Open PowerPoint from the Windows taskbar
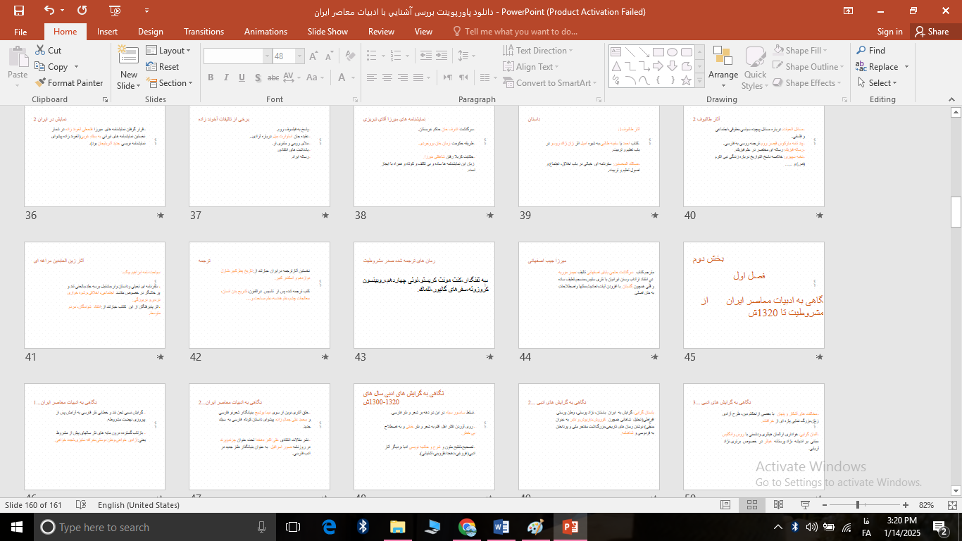The image size is (962, 541). point(570,527)
